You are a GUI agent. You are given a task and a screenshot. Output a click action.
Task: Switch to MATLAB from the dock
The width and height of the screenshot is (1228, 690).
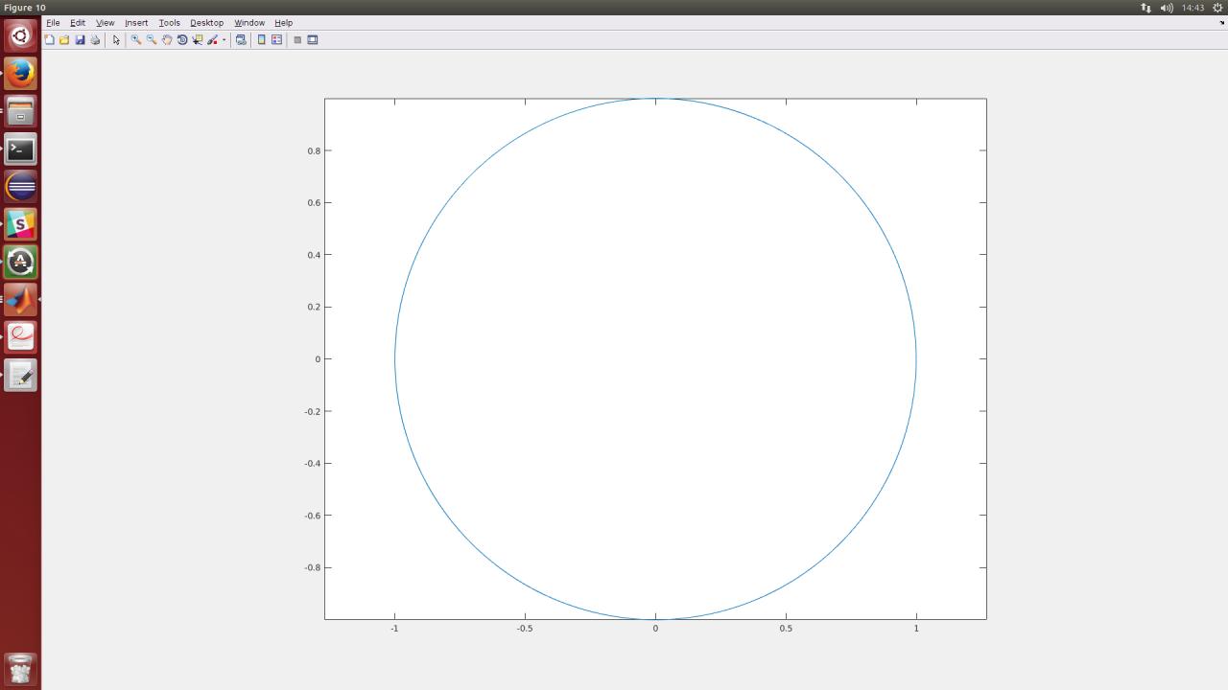[20, 300]
